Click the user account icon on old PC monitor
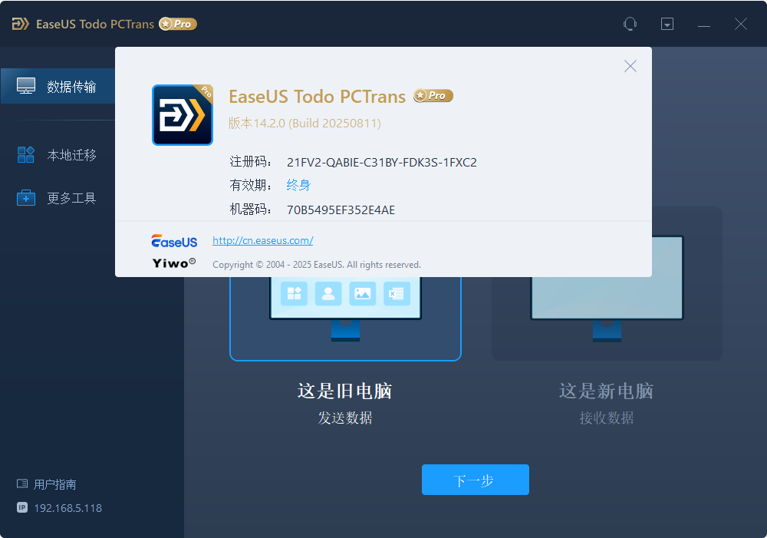The image size is (767, 538). [x=328, y=294]
